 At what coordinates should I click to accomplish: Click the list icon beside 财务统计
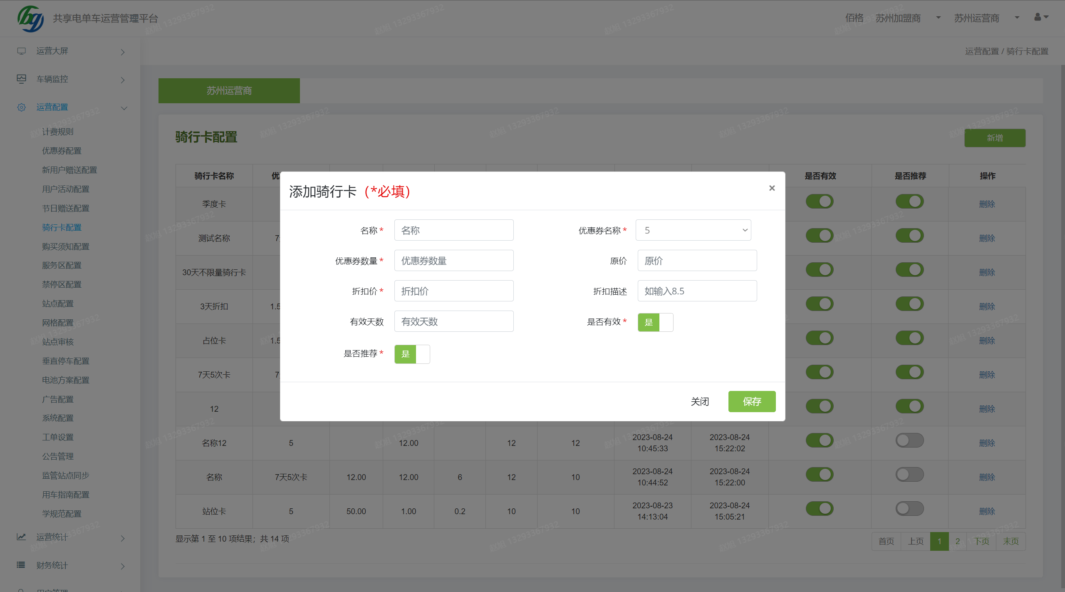[21, 565]
